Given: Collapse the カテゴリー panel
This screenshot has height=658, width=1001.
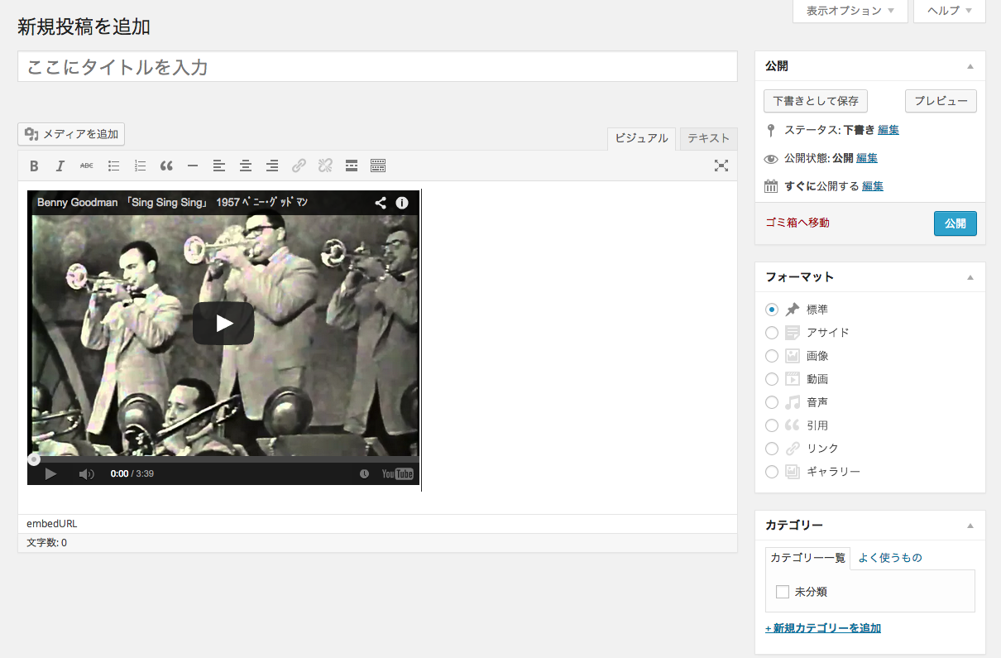Looking at the screenshot, I should tap(970, 526).
